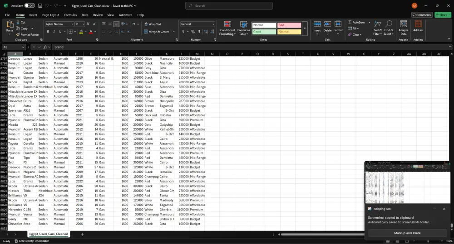Image resolution: width=454 pixels, height=244 pixels.
Task: Switch to the Review tab
Action: pos(98,15)
